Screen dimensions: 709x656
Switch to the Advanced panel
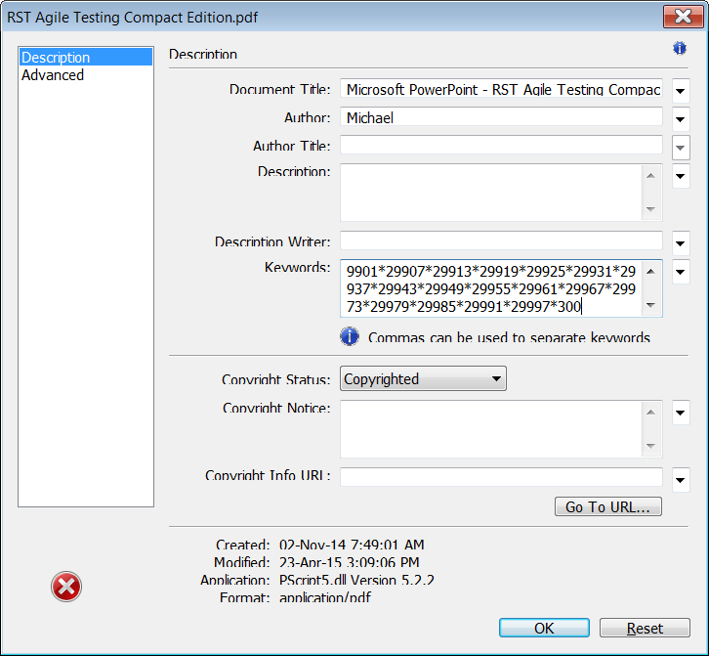pos(53,74)
